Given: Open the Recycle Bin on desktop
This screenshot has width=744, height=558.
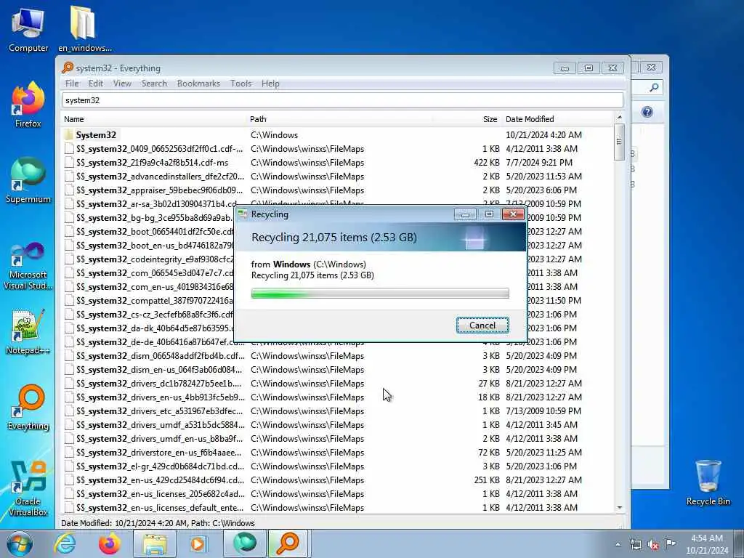Looking at the screenshot, I should (x=708, y=482).
